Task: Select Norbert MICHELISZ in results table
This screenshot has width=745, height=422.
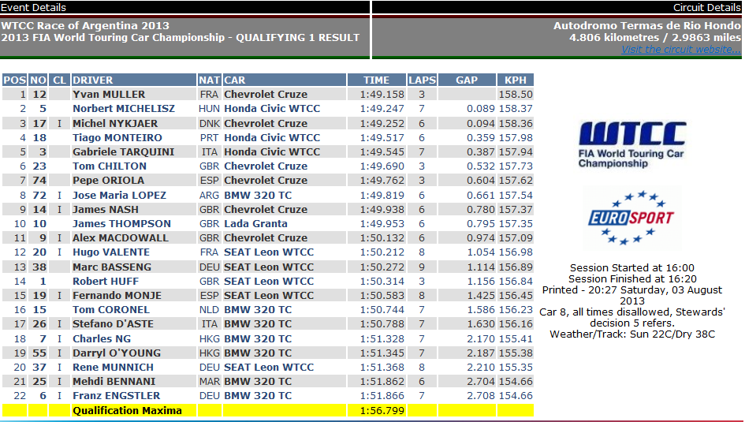Action: pos(124,109)
